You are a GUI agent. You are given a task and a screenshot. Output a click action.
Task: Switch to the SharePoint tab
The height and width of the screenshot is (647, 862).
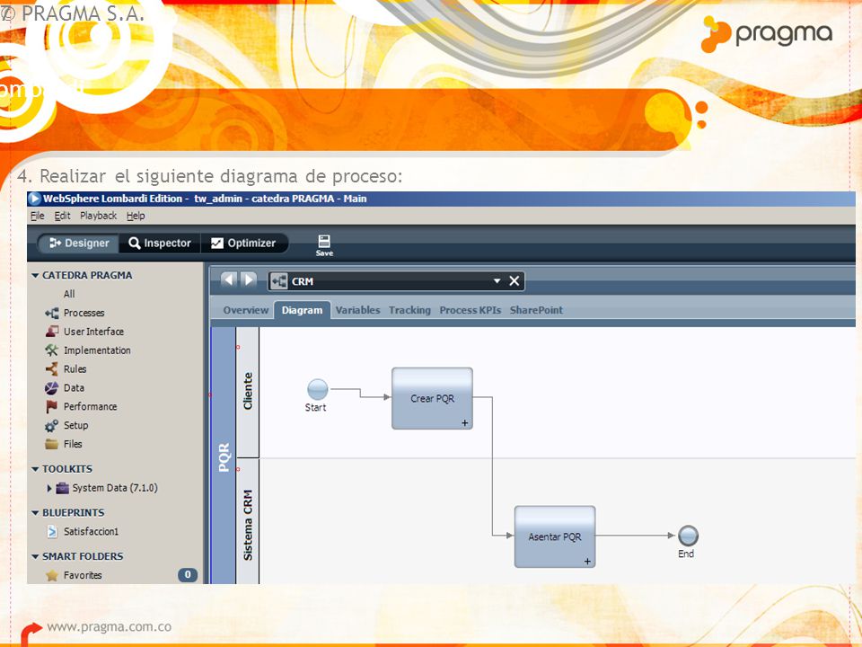[x=536, y=310]
